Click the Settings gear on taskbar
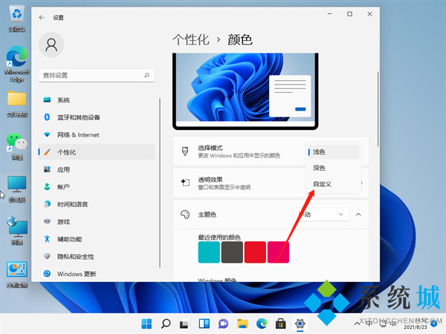 [x=300, y=324]
